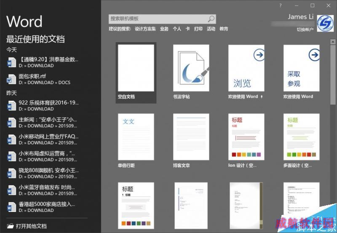Open recent file 【通稿9.20】洪泰基金数...

pos(43,62)
